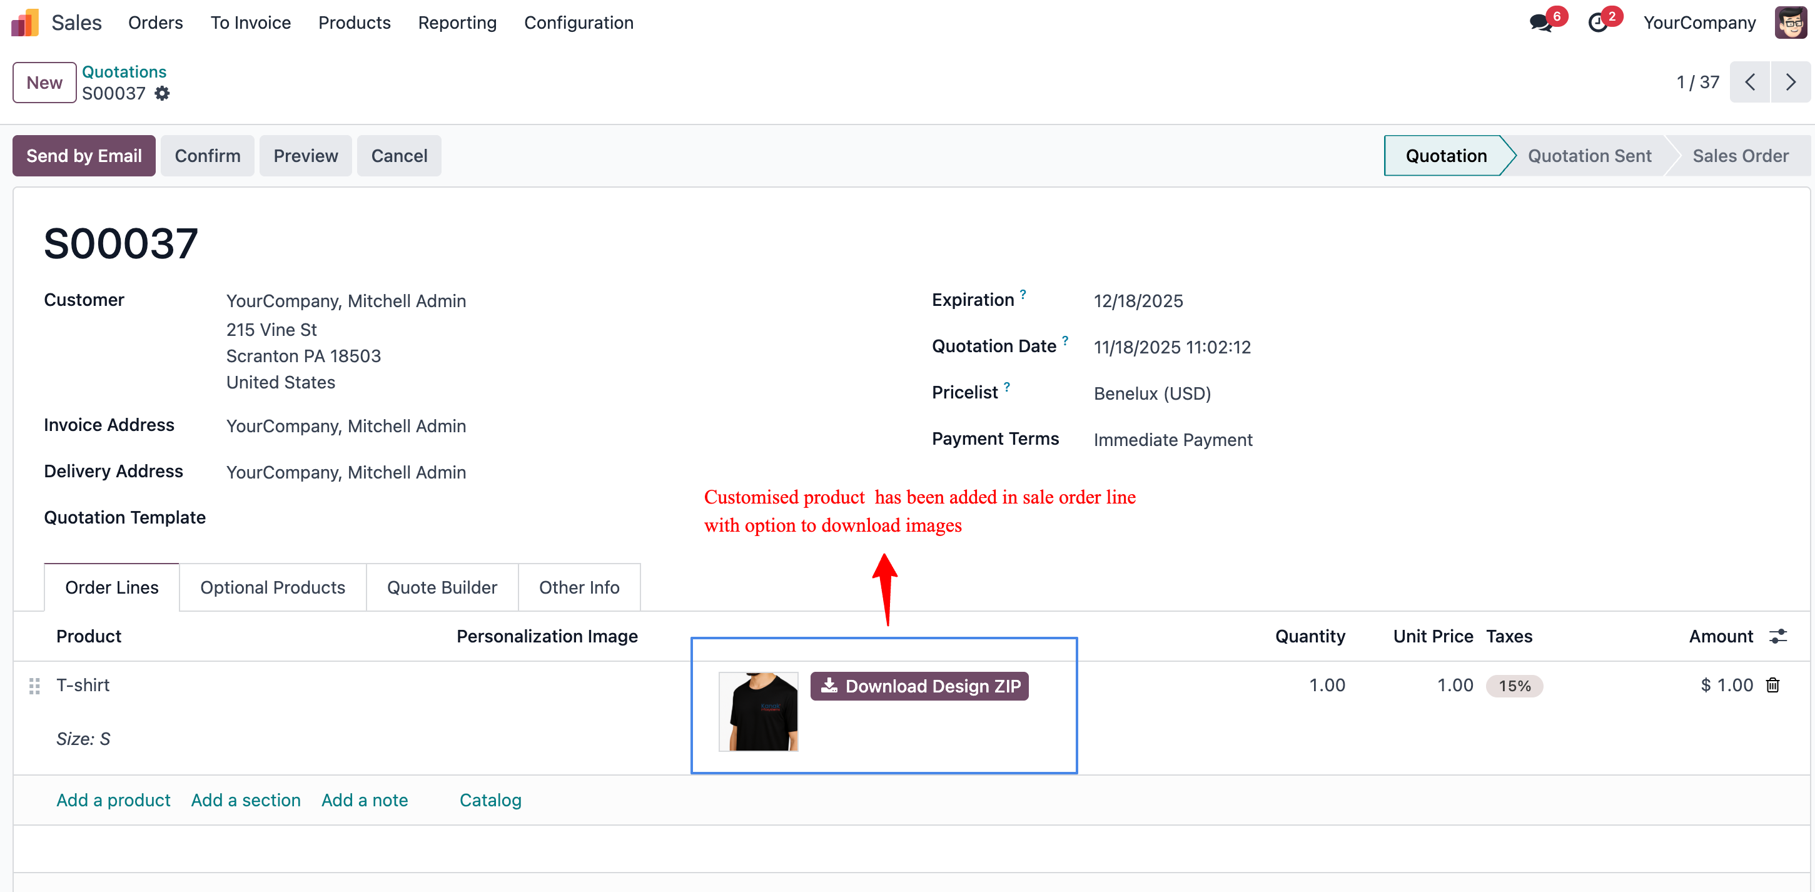This screenshot has height=892, width=1815.
Task: Click the Quantity column header
Action: pyautogui.click(x=1310, y=636)
